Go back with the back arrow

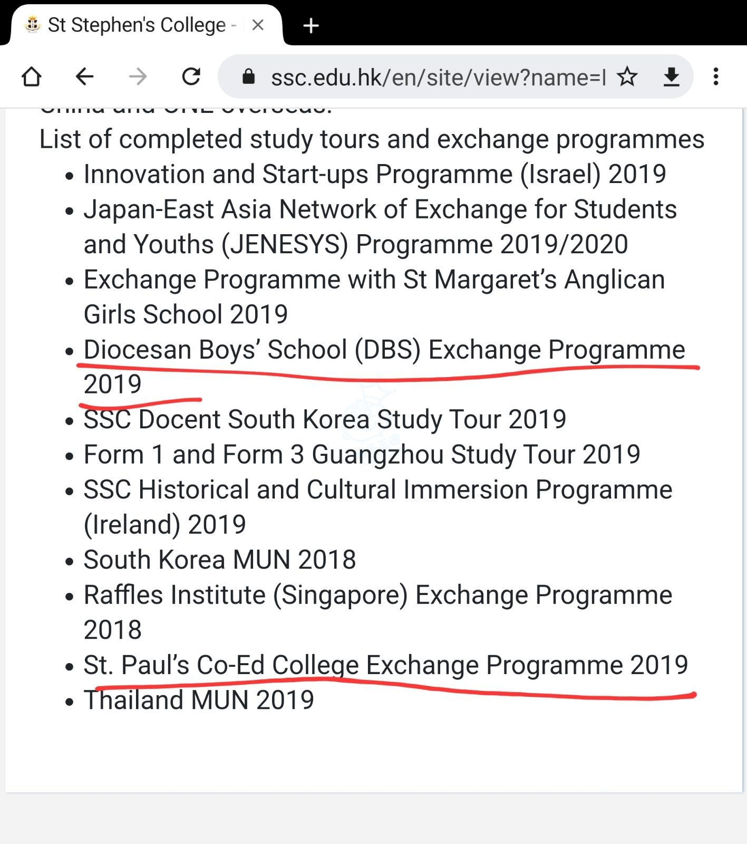[84, 77]
